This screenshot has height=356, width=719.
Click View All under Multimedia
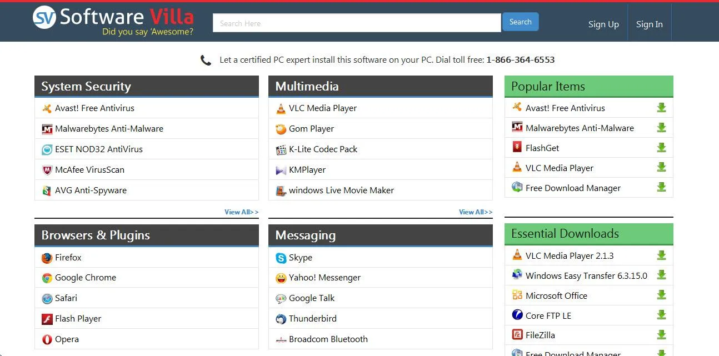pos(475,212)
